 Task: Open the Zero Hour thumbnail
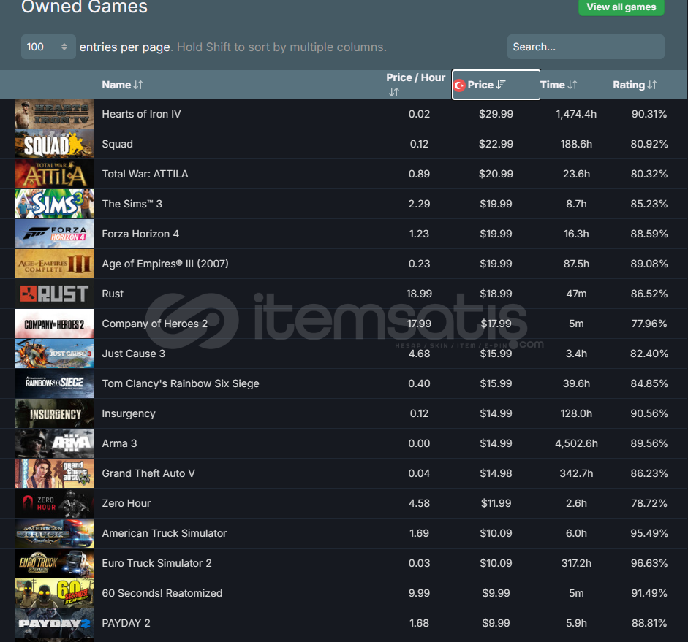(54, 503)
